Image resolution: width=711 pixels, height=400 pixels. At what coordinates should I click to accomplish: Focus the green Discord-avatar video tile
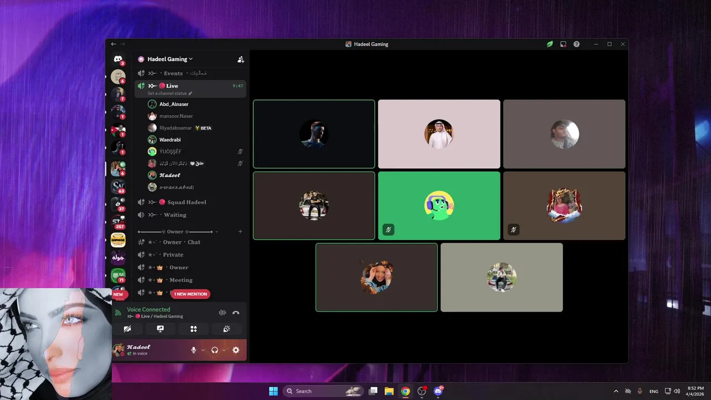(x=439, y=206)
